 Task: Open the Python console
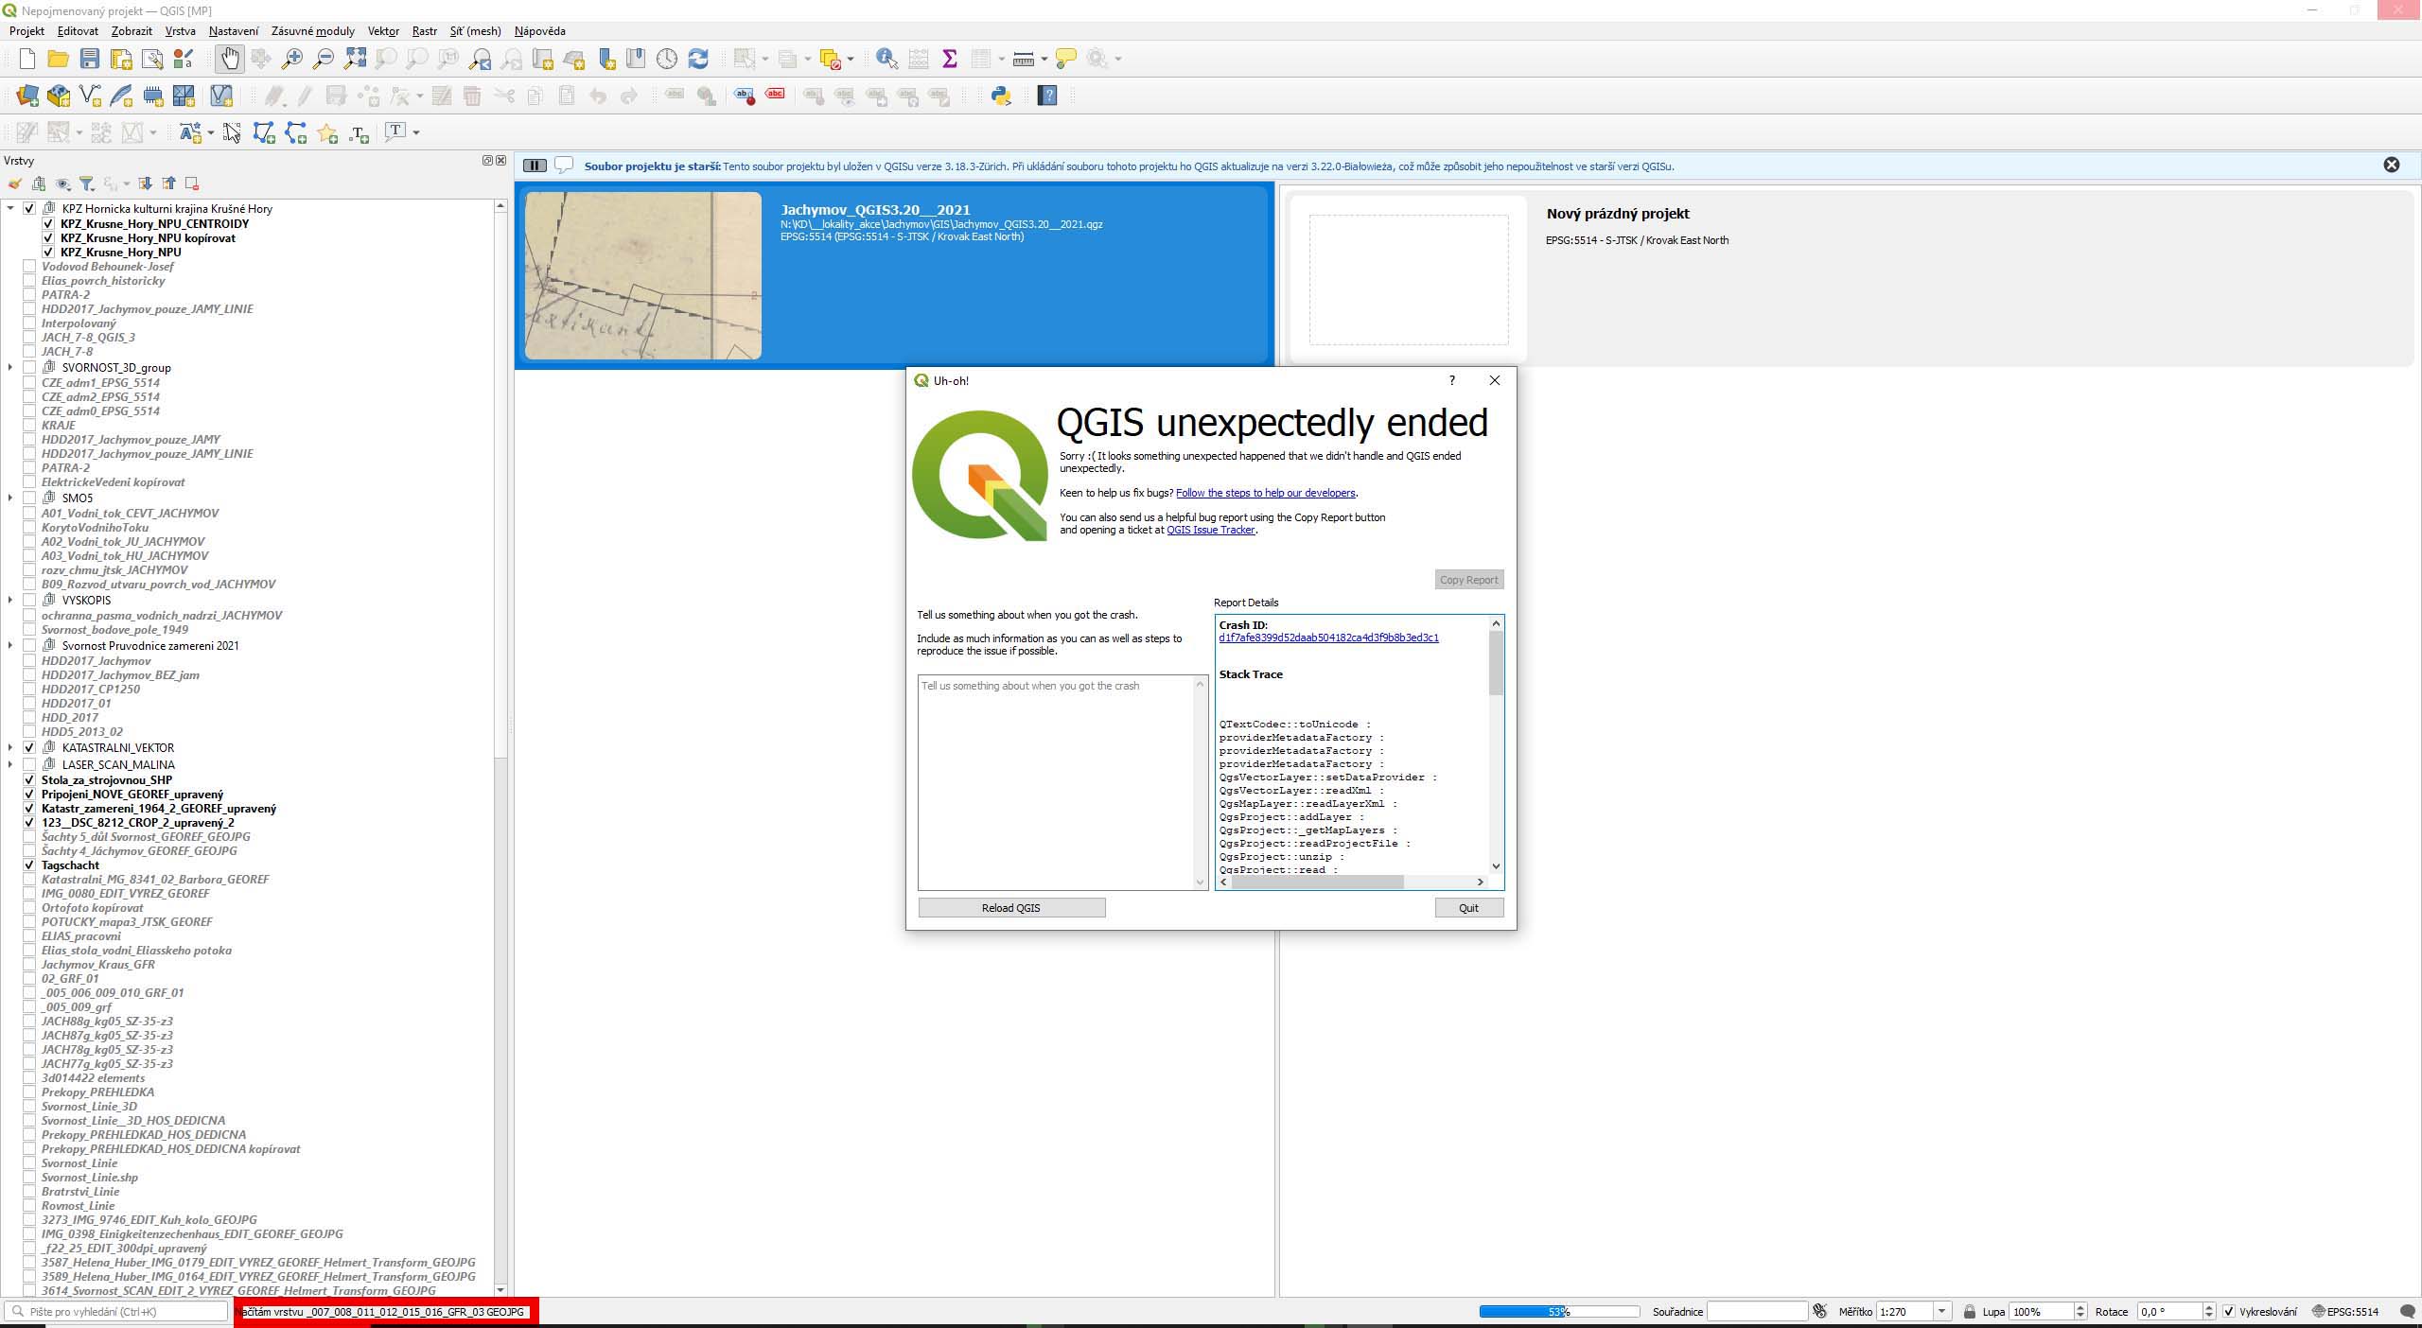click(x=1002, y=96)
